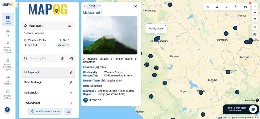The width and height of the screenshot is (260, 119).
Task: Zoom in the map with plus
Action: pyautogui.click(x=255, y=6)
